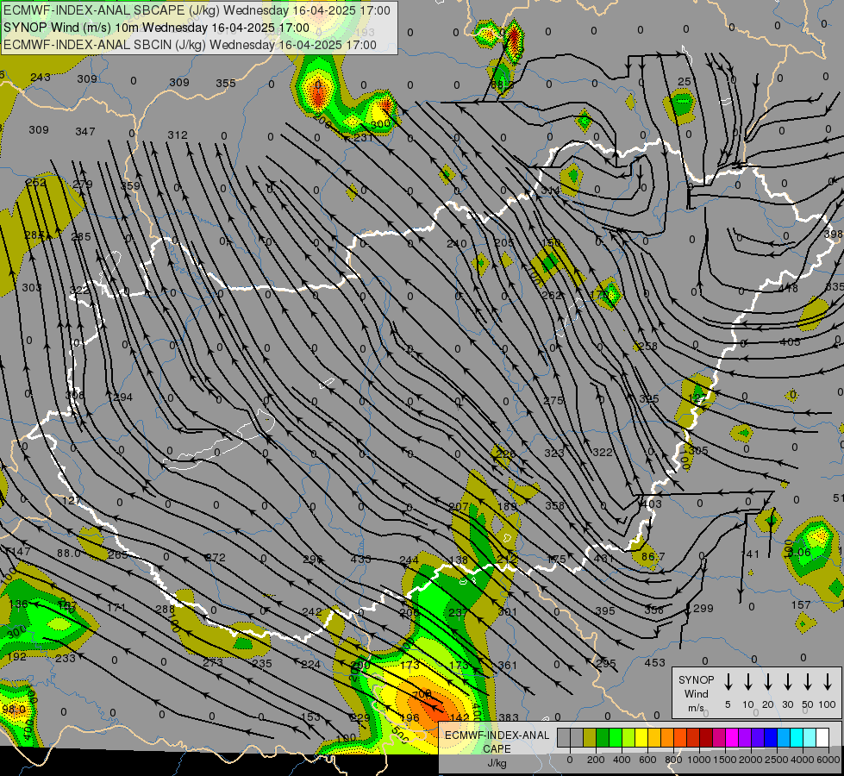Screen dimensions: 844x776
Task: Pick the pure yellow CAPE legend swatch
Action: click(641, 737)
